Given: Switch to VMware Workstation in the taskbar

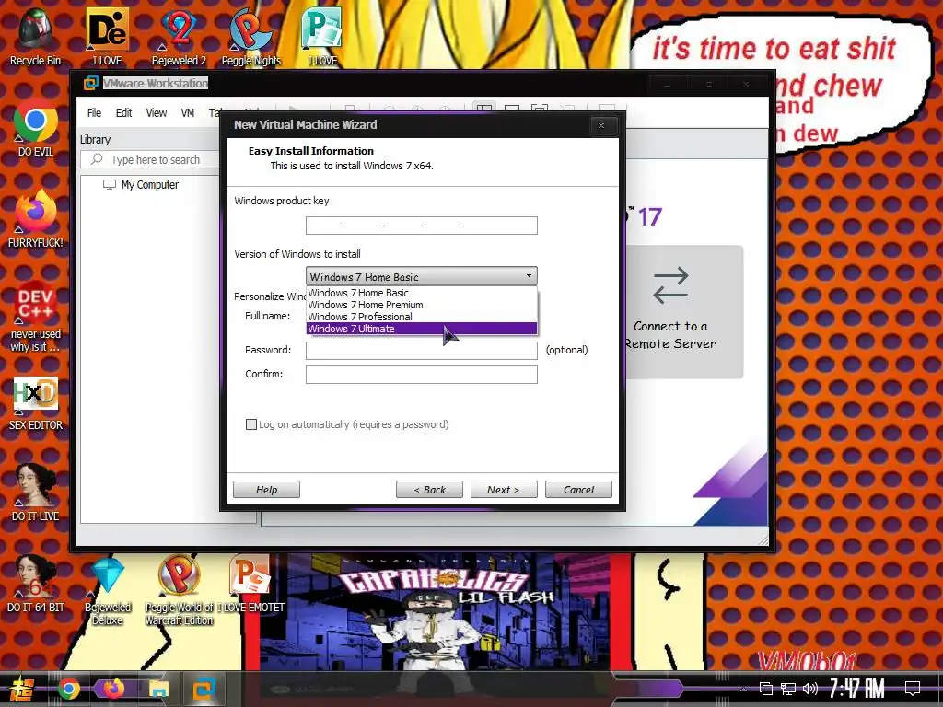Looking at the screenshot, I should pyautogui.click(x=204, y=689).
